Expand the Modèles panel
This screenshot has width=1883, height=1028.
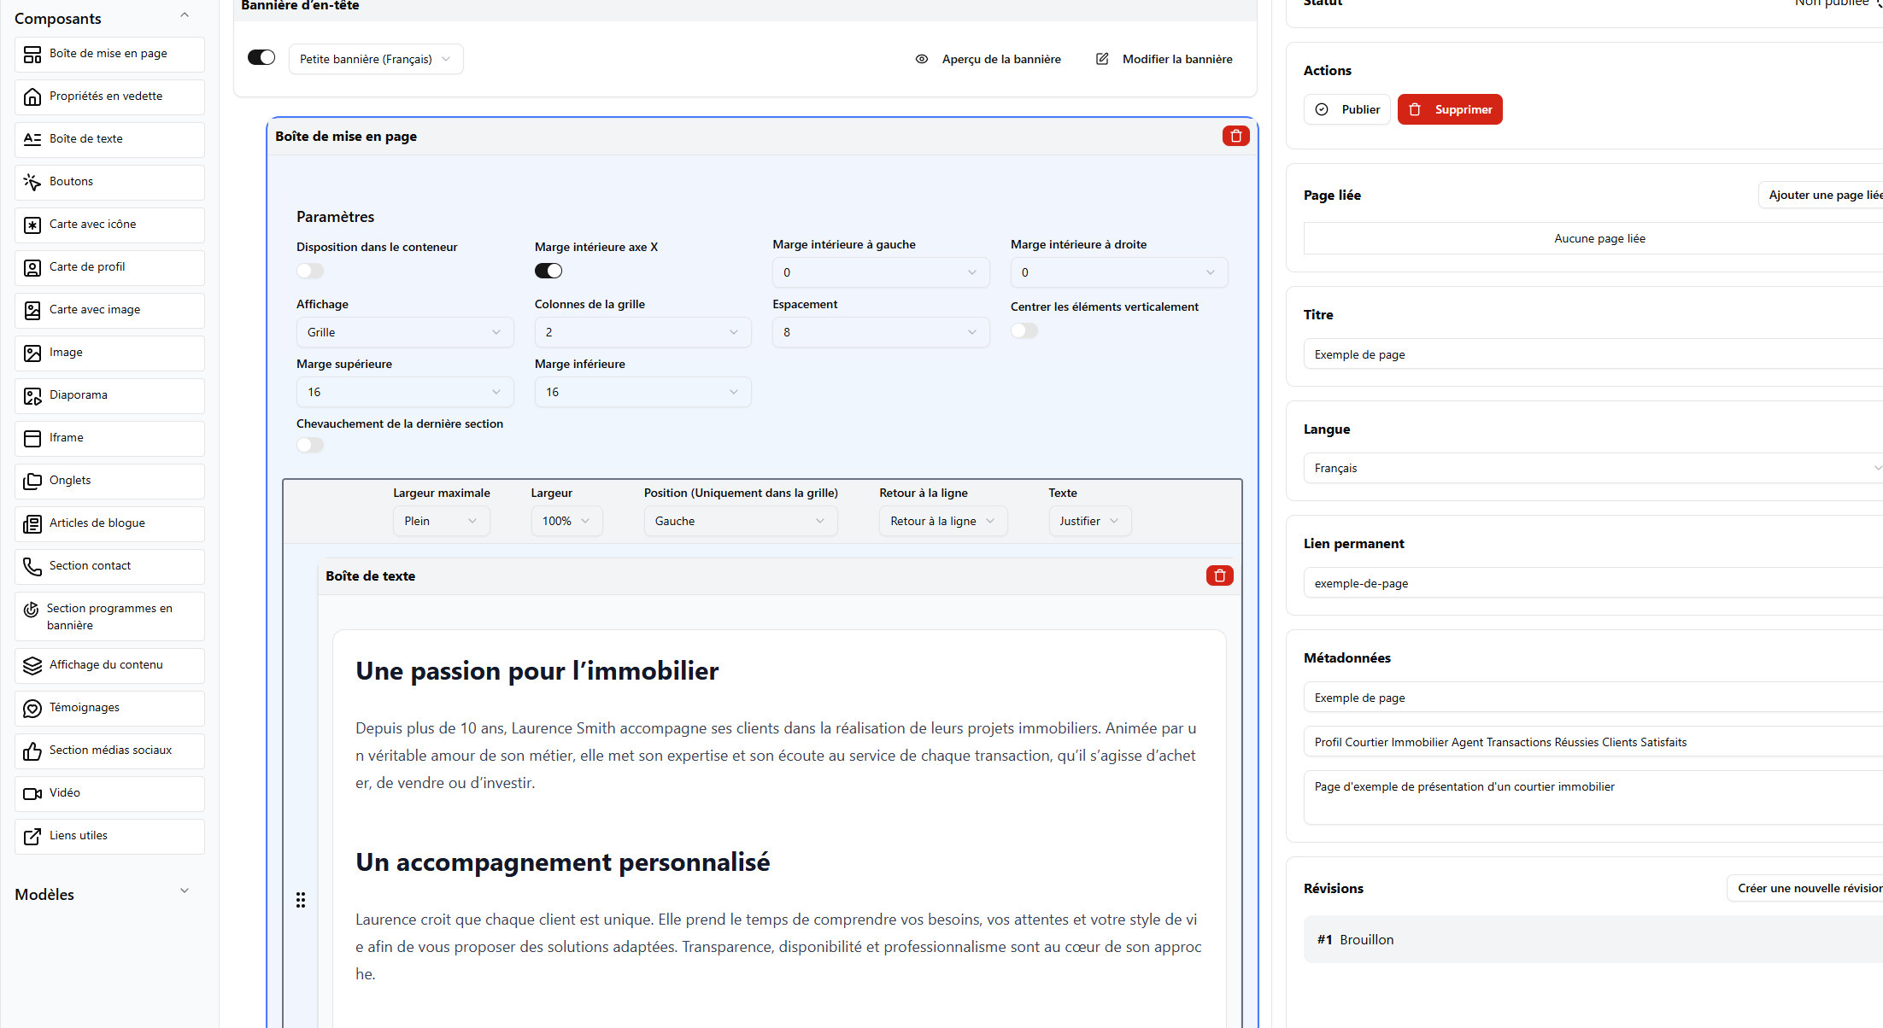[x=185, y=891]
